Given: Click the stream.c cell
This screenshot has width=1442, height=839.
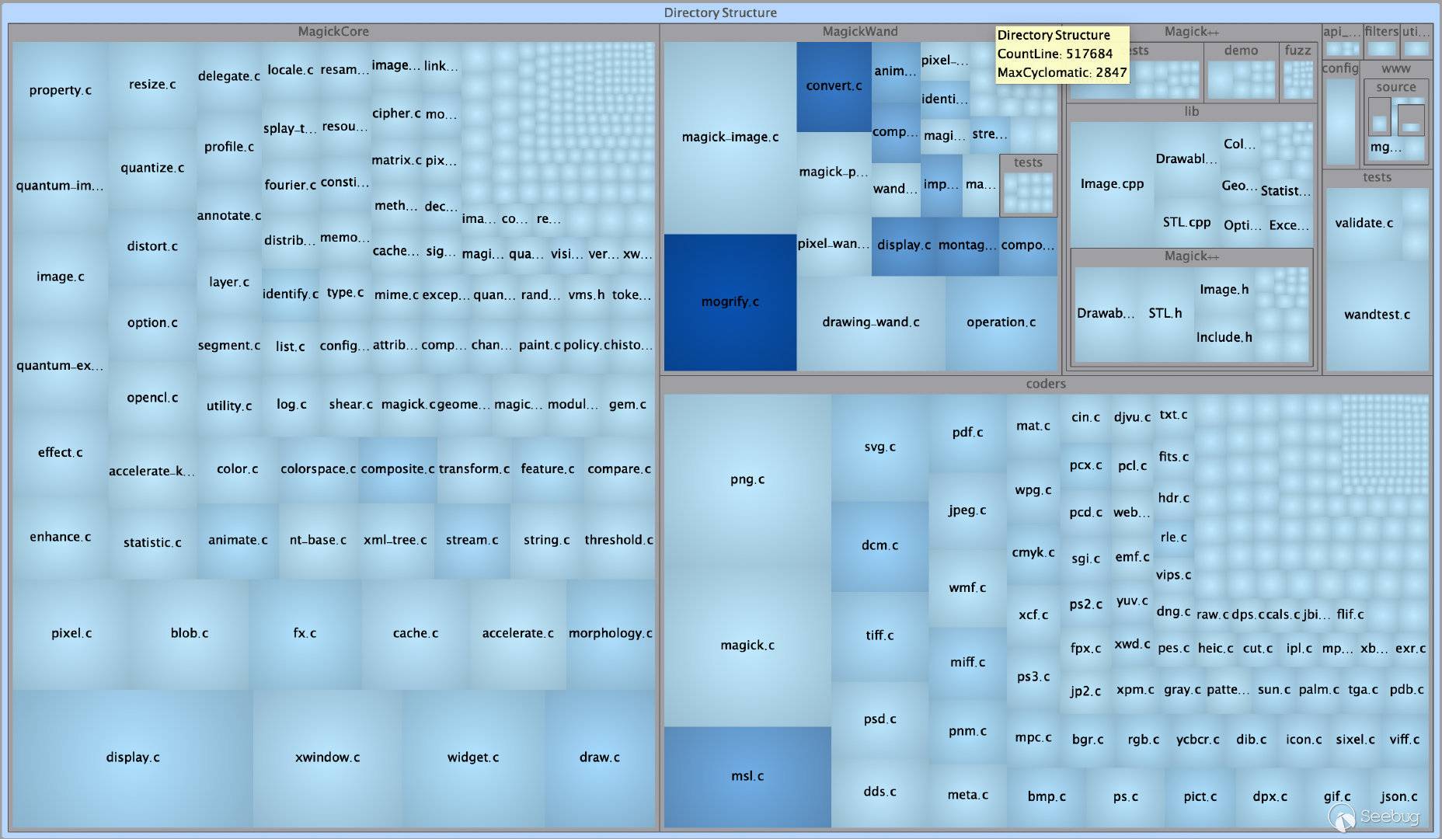Looking at the screenshot, I should coord(472,541).
